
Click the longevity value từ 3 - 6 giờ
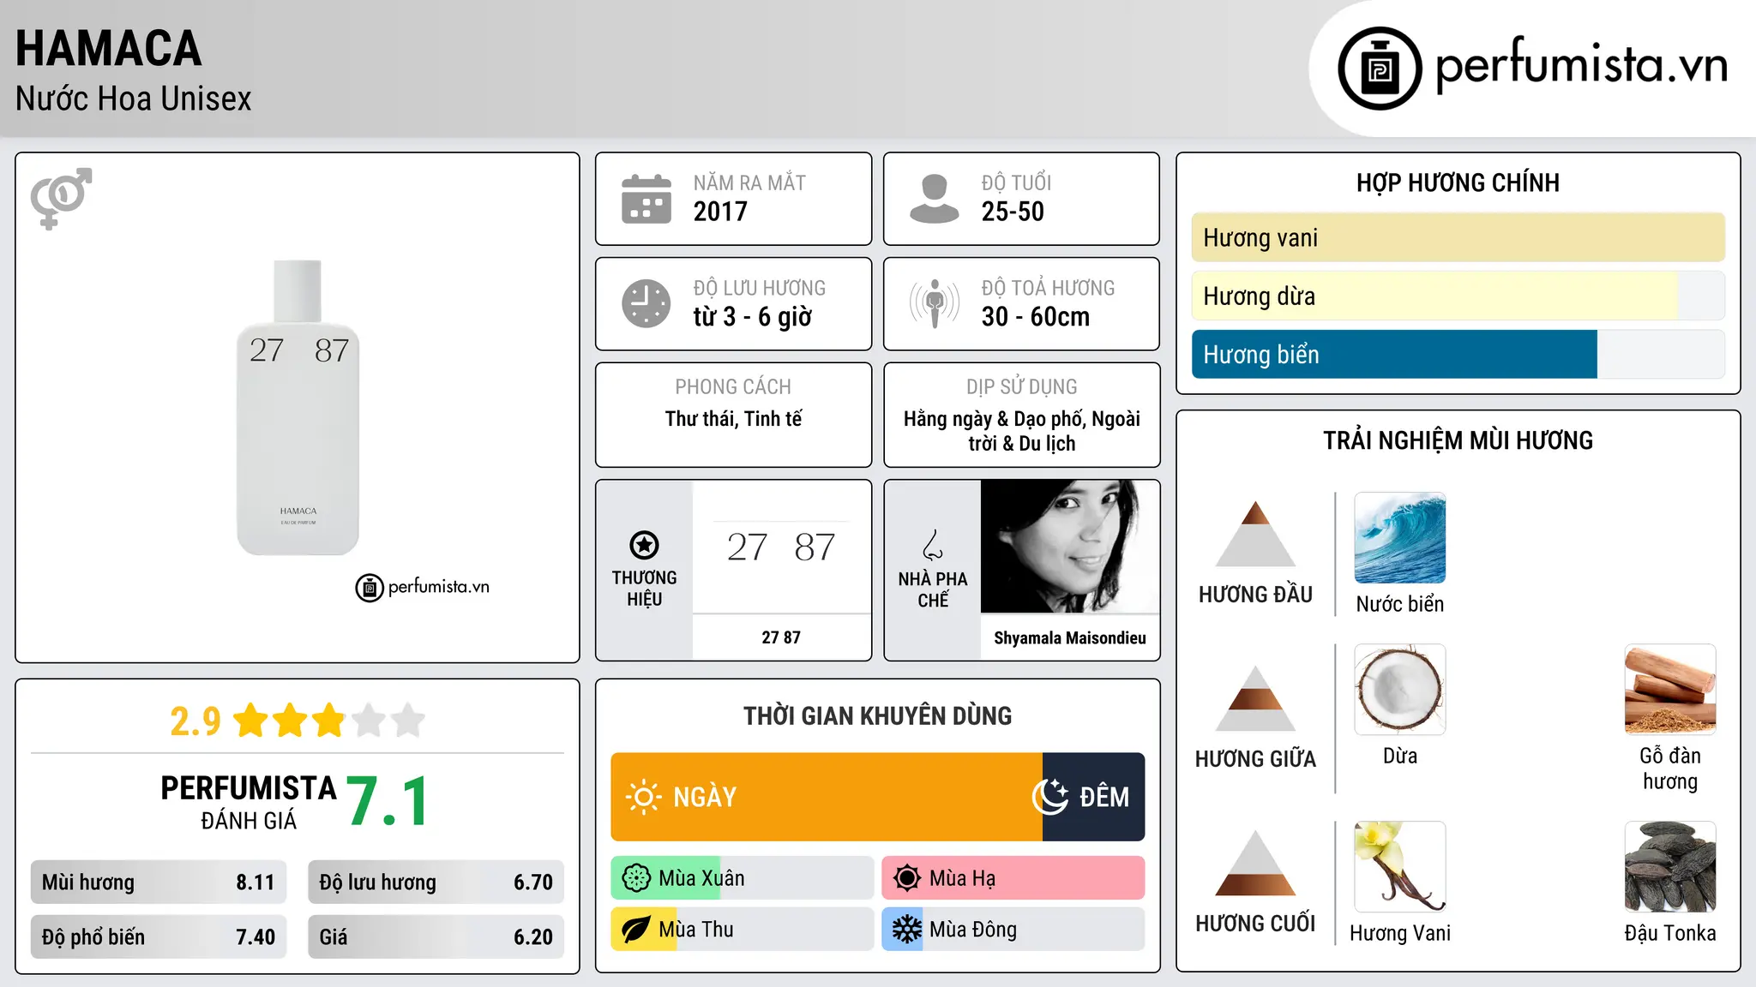click(x=753, y=317)
